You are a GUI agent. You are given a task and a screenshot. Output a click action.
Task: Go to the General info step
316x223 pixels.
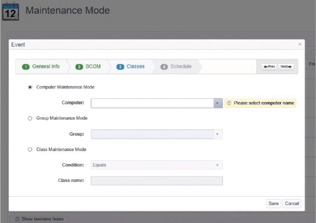pos(41,67)
